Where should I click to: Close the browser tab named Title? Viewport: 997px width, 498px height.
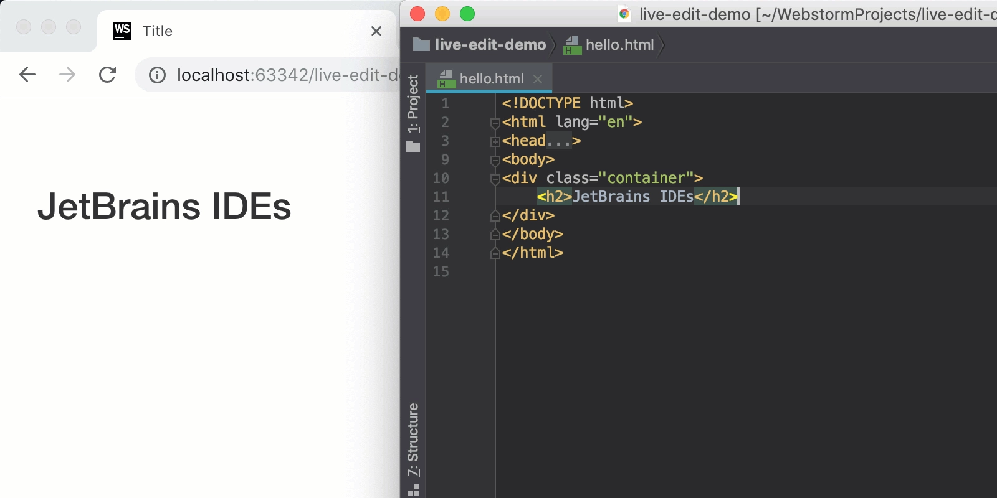[x=376, y=31]
